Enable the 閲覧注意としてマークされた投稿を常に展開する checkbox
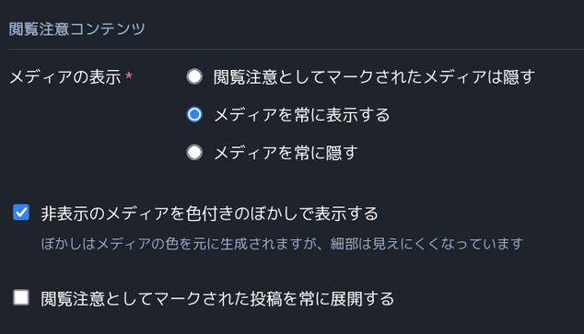Viewport: 584px width, 334px height. [21, 297]
